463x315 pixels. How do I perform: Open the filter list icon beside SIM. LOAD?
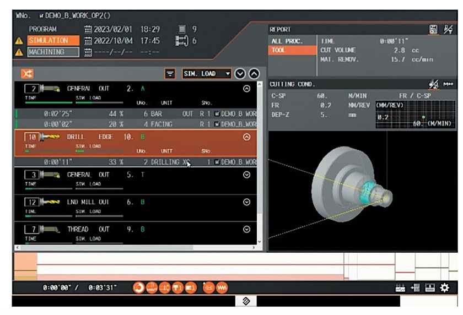(170, 73)
